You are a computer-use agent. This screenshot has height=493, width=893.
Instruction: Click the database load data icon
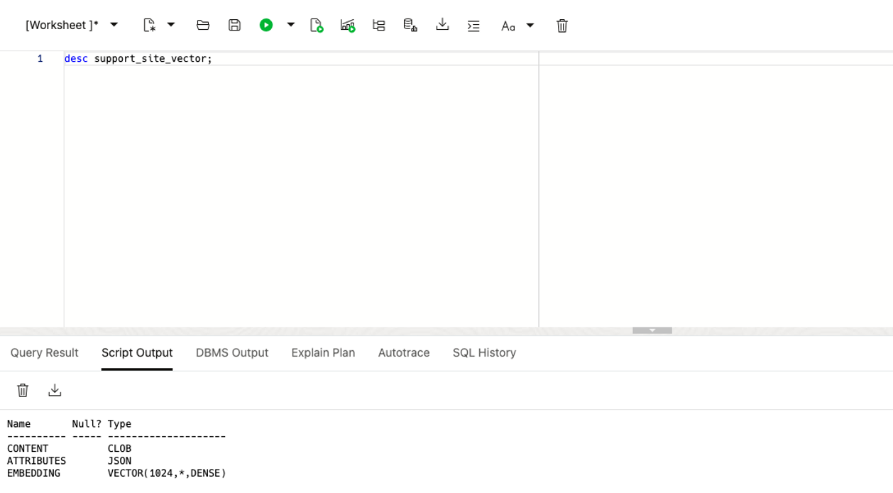tap(410, 25)
